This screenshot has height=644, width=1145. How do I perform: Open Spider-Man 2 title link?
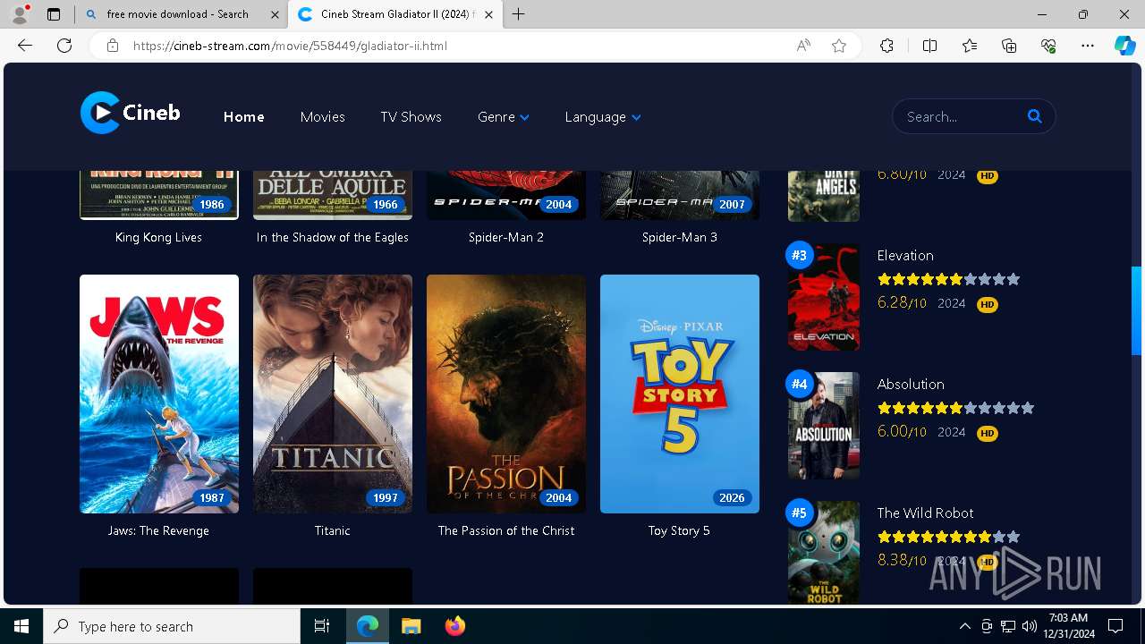[506, 237]
